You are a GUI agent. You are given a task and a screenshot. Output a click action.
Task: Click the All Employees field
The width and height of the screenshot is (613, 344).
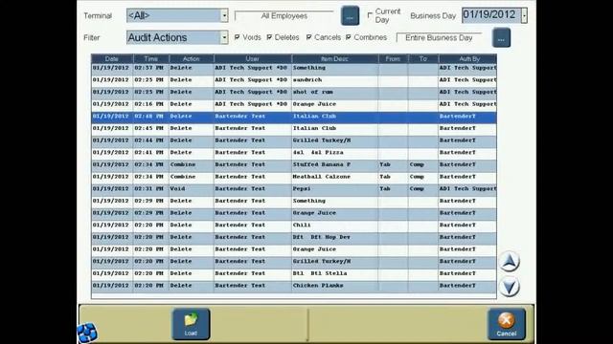(284, 16)
